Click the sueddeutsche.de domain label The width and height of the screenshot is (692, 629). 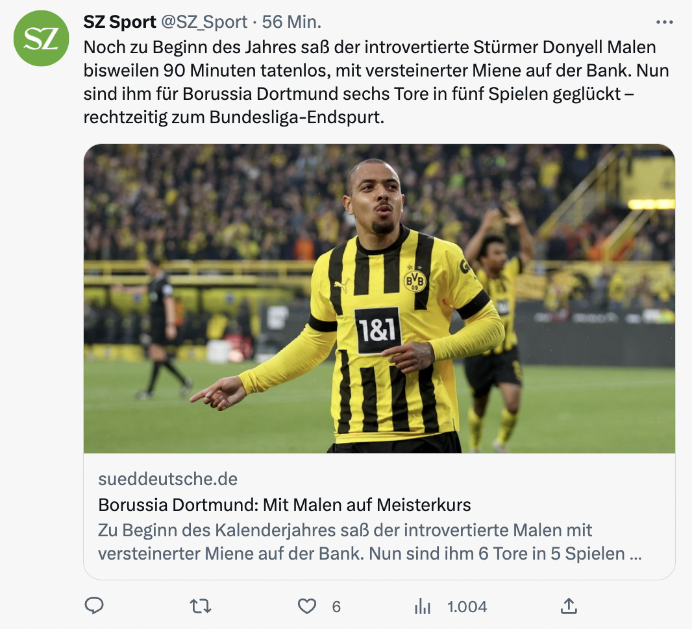click(167, 479)
